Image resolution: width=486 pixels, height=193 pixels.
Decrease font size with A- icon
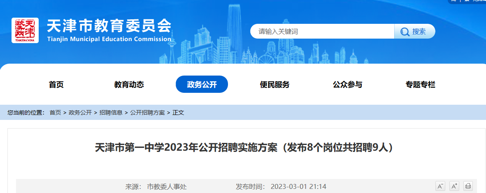pos(440,186)
